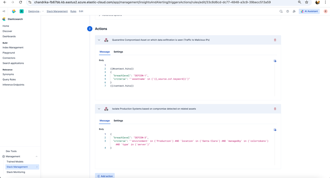This screenshot has height=178, width=330.
Task: Click add variable icon in Isolate body
Action: click(275, 130)
